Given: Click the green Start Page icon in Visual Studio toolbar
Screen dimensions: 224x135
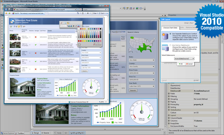Looking at the screenshot, I should pyautogui.click(x=137, y=8).
